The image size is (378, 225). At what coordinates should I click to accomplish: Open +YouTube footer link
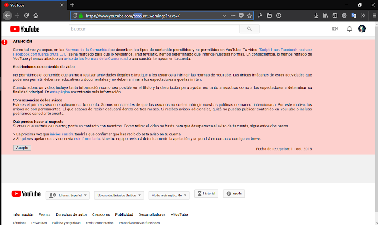pos(179,214)
